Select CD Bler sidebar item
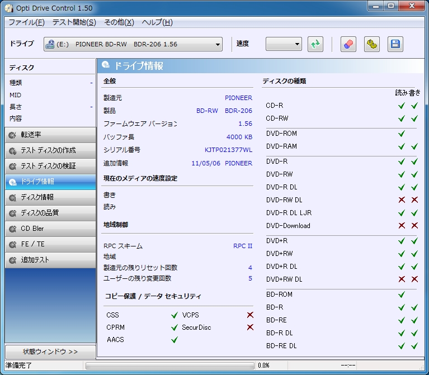 [x=50, y=229]
